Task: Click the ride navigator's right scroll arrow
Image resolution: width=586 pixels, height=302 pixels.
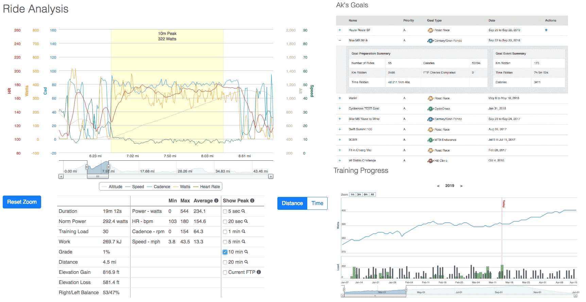Action: point(271,177)
